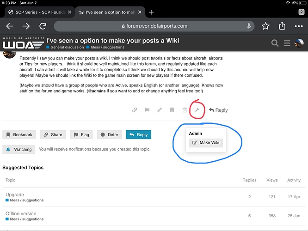The width and height of the screenshot is (308, 231).
Task: Click the topic Share button
Action: (x=53, y=134)
